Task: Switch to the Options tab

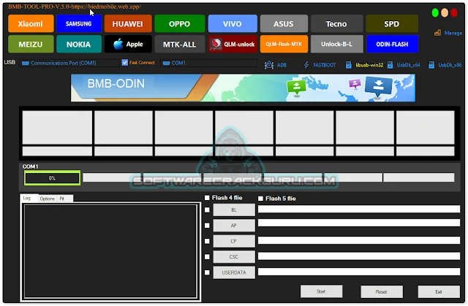Action: [x=47, y=199]
